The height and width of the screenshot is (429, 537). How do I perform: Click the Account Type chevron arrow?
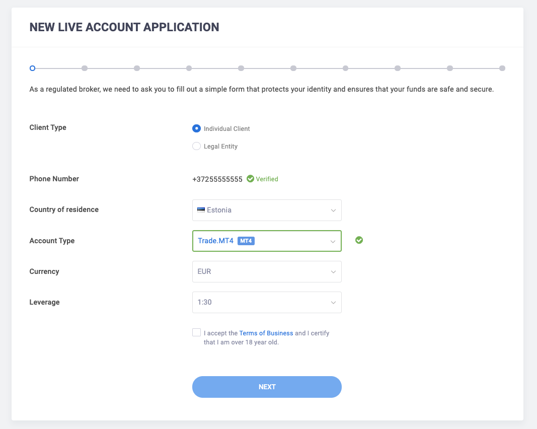pyautogui.click(x=333, y=241)
